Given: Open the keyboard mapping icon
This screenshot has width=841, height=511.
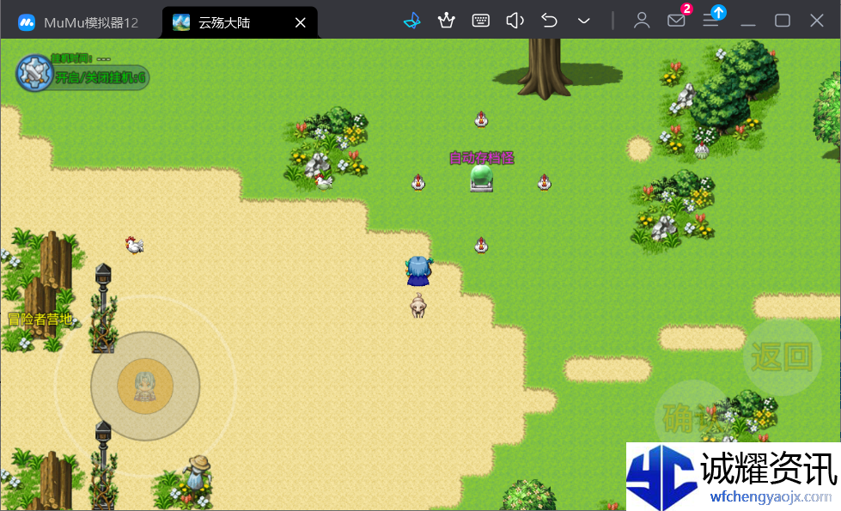Looking at the screenshot, I should pyautogui.click(x=480, y=21).
